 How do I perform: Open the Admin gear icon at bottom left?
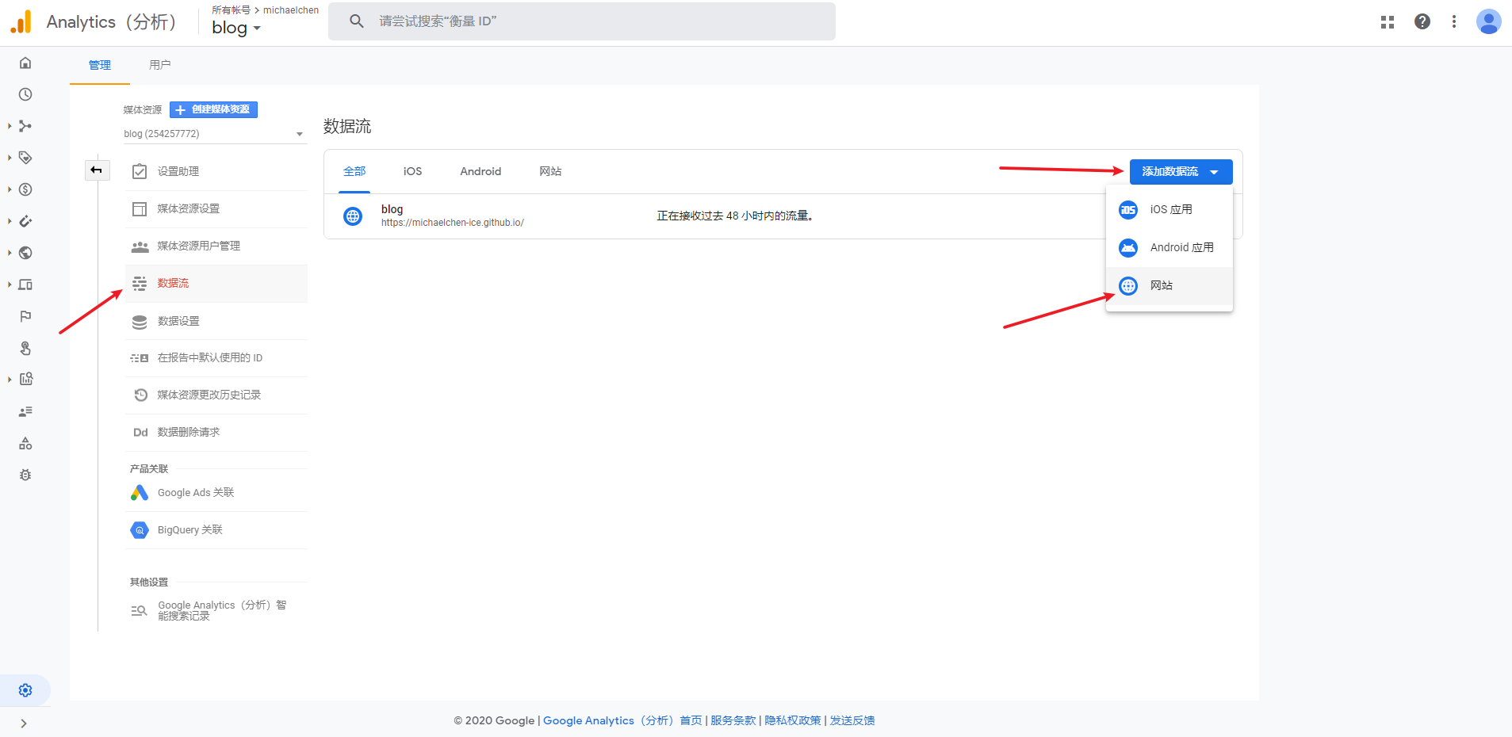pos(25,690)
